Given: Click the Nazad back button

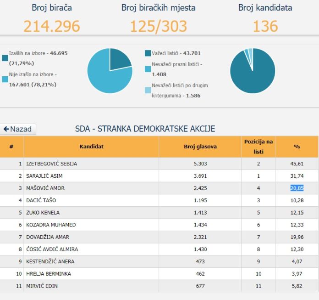Looking at the screenshot, I should [18, 129].
